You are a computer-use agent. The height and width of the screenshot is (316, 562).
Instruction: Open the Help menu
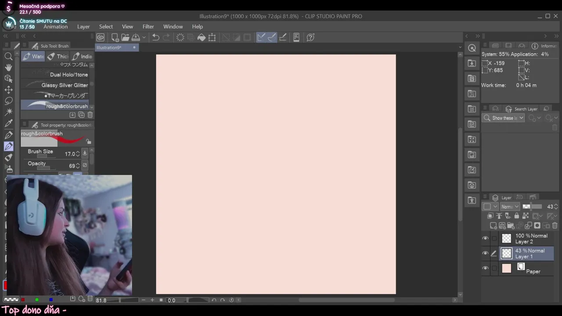[198, 27]
